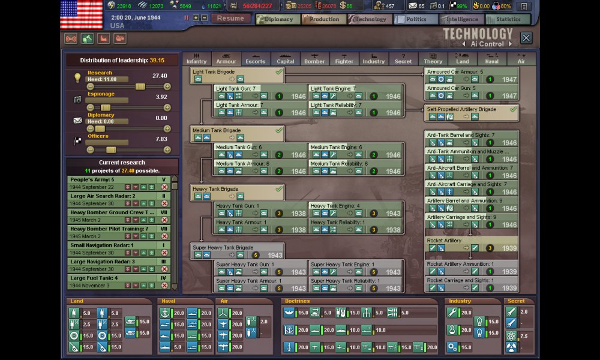Click the anchor icon in the Naval panel
Image resolution: width=600 pixels, height=360 pixels.
[x=165, y=313]
